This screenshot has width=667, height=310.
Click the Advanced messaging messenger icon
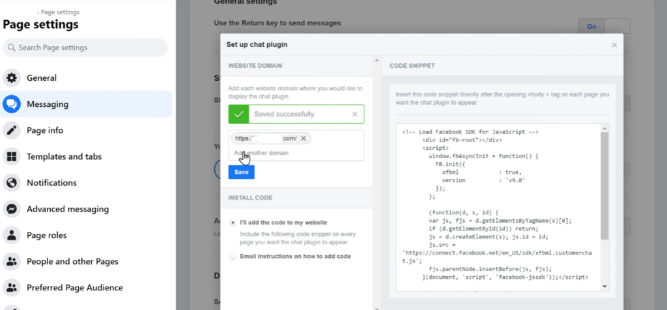coord(12,209)
